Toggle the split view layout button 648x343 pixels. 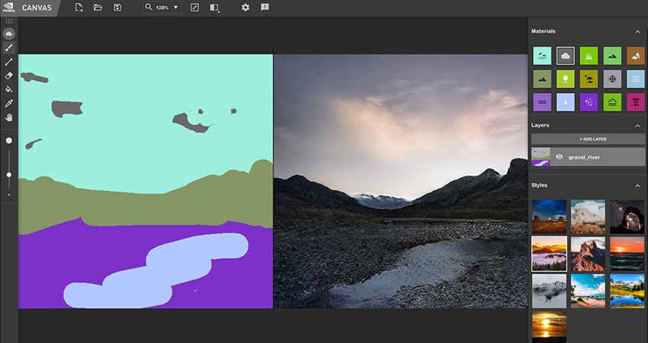click(x=214, y=8)
